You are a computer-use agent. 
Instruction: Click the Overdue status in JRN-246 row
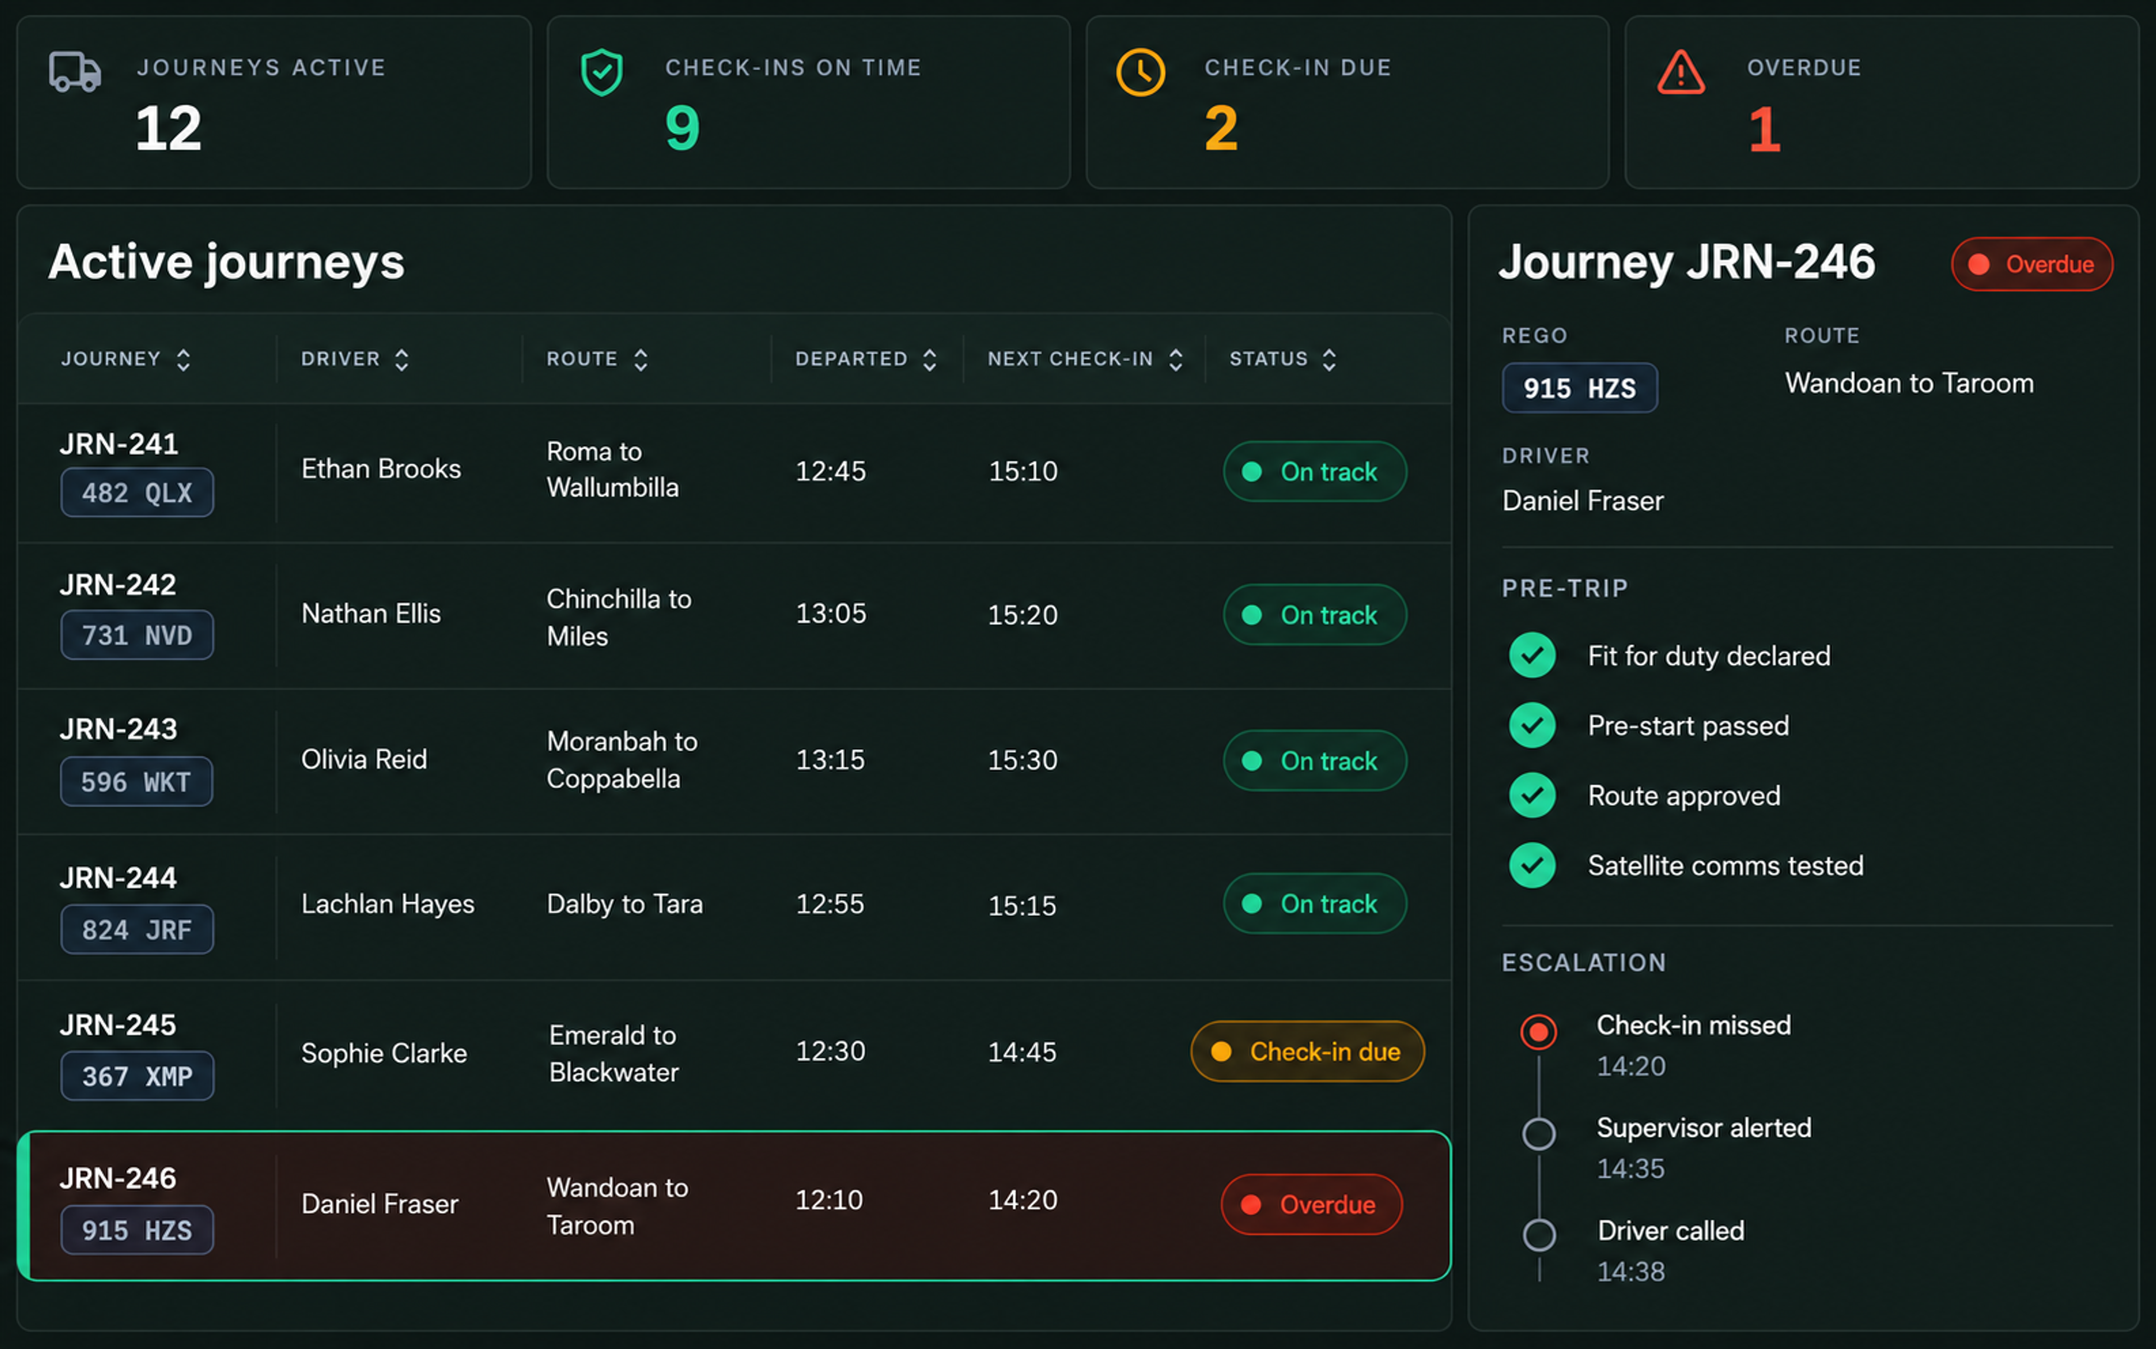click(x=1311, y=1205)
